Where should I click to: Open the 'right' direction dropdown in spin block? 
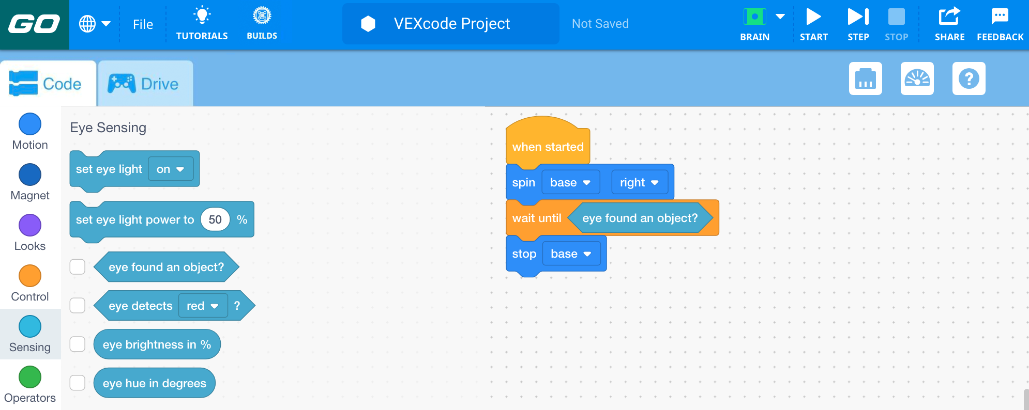[x=639, y=183]
